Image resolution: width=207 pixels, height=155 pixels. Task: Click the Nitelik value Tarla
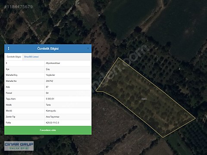pyautogui.click(x=48, y=105)
